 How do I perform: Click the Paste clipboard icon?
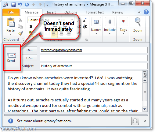coord(11,22)
